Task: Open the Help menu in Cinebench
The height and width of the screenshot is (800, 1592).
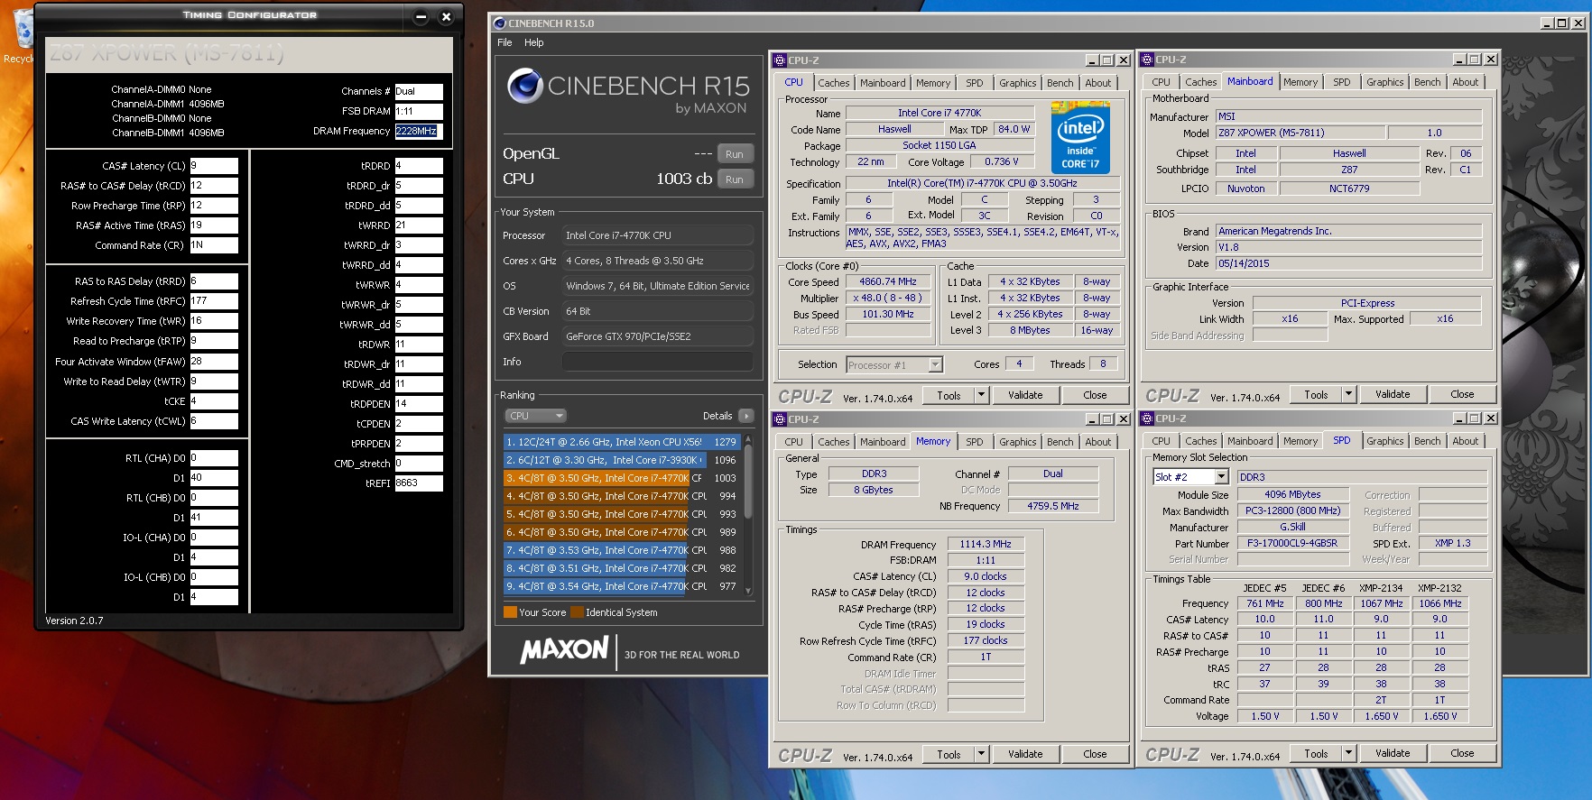Action: pos(534,42)
